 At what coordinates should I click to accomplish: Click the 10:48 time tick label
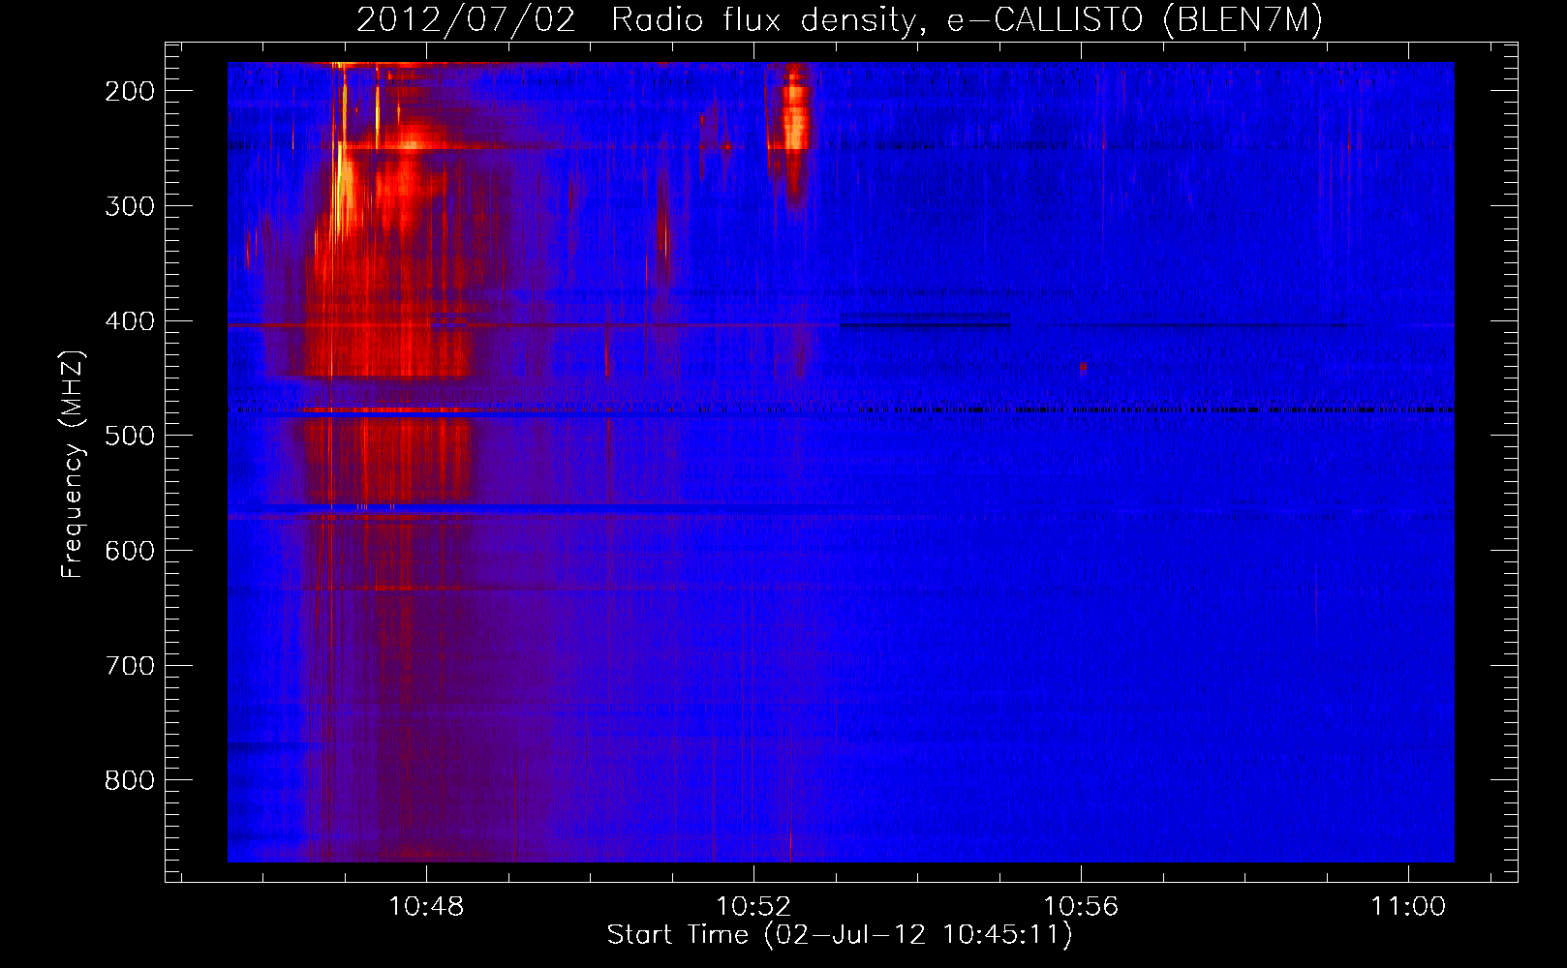(x=426, y=906)
